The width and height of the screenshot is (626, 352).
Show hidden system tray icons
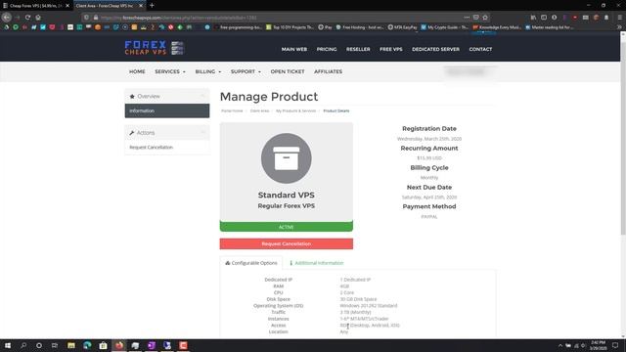click(560, 345)
